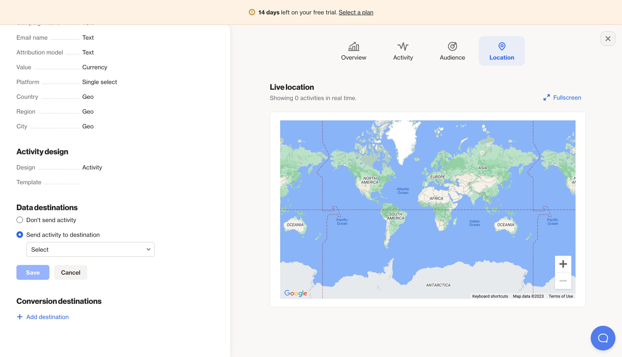This screenshot has height=357, width=622.
Task: Click the Save button
Action: tap(33, 272)
